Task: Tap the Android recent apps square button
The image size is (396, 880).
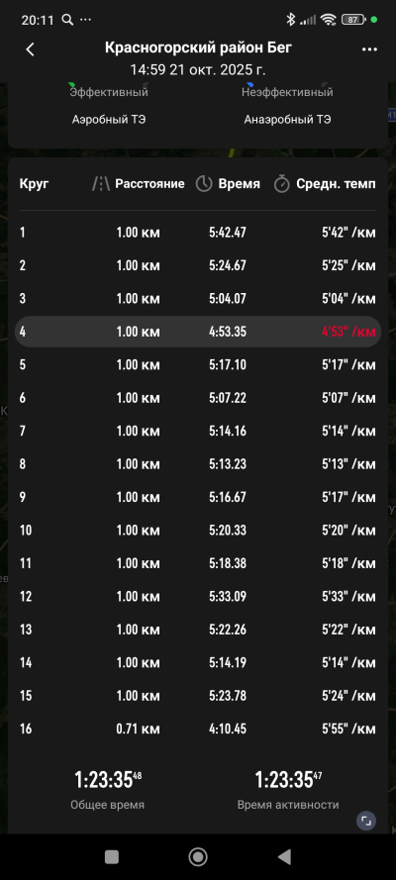Action: pyautogui.click(x=112, y=856)
